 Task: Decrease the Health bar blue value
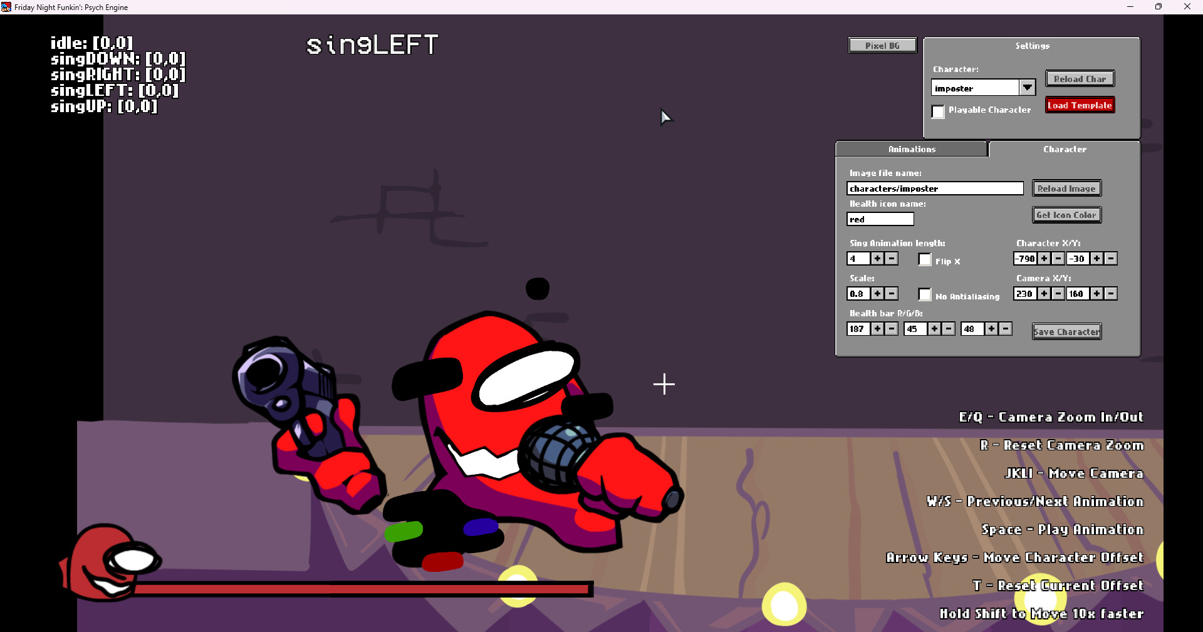(1006, 328)
